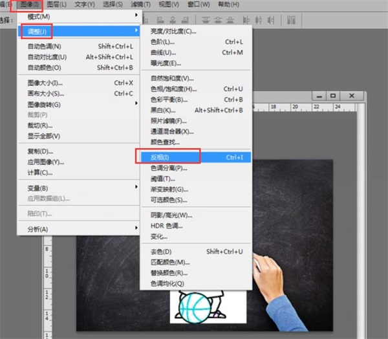Click the align left edges icon

[x=160, y=20]
